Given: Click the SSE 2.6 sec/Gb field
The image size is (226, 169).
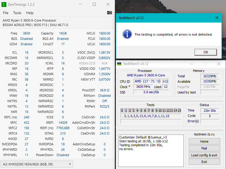Looking at the screenshot, I should [151, 92].
